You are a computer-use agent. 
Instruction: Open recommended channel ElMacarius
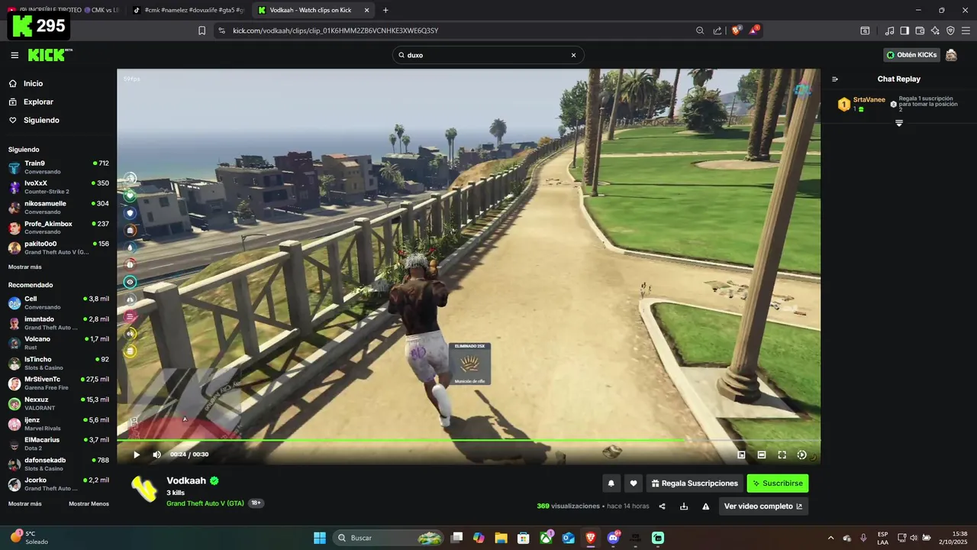pyautogui.click(x=58, y=444)
